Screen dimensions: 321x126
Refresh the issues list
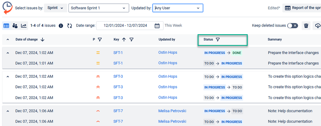pyautogui.click(x=69, y=26)
